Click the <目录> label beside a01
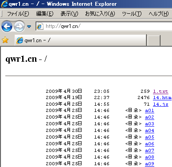 (133, 111)
